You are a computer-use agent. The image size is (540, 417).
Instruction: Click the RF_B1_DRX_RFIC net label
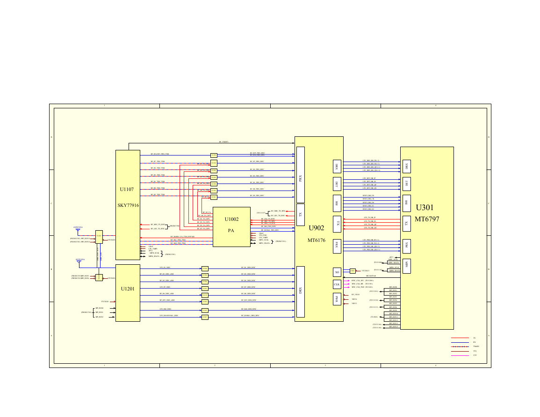click(248, 267)
